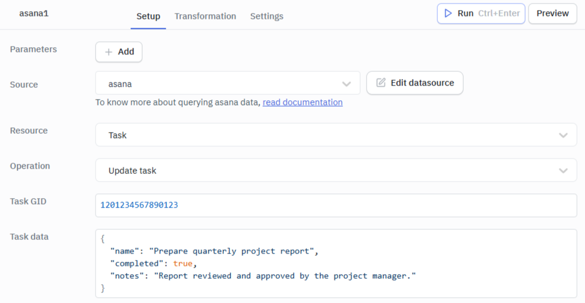This screenshot has height=303, width=585.
Task: Expand the Resource Task dropdown
Action: point(336,135)
